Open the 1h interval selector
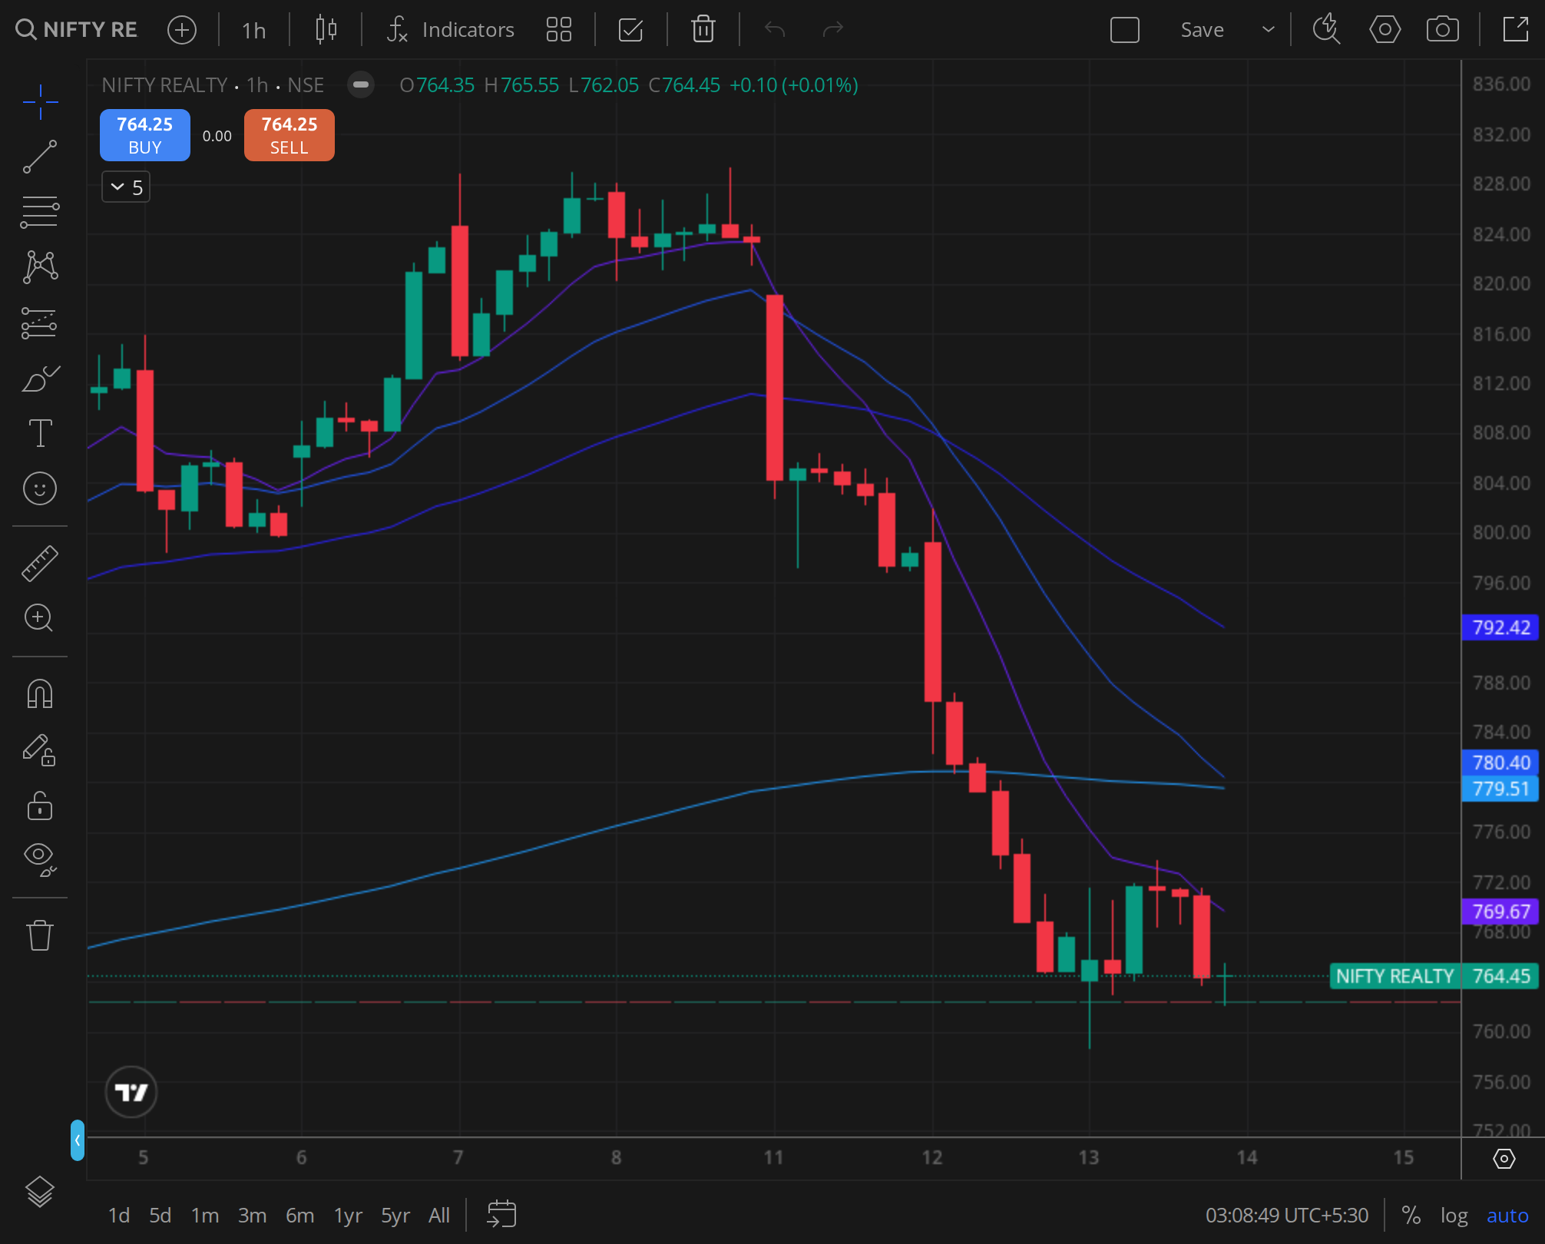Viewport: 1545px width, 1244px height. (253, 29)
